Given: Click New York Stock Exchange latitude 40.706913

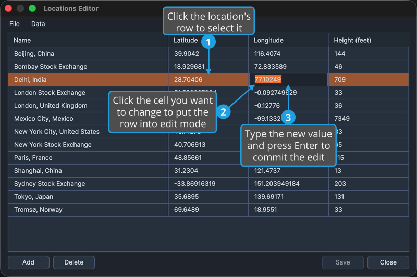Looking at the screenshot, I should pyautogui.click(x=208, y=145).
